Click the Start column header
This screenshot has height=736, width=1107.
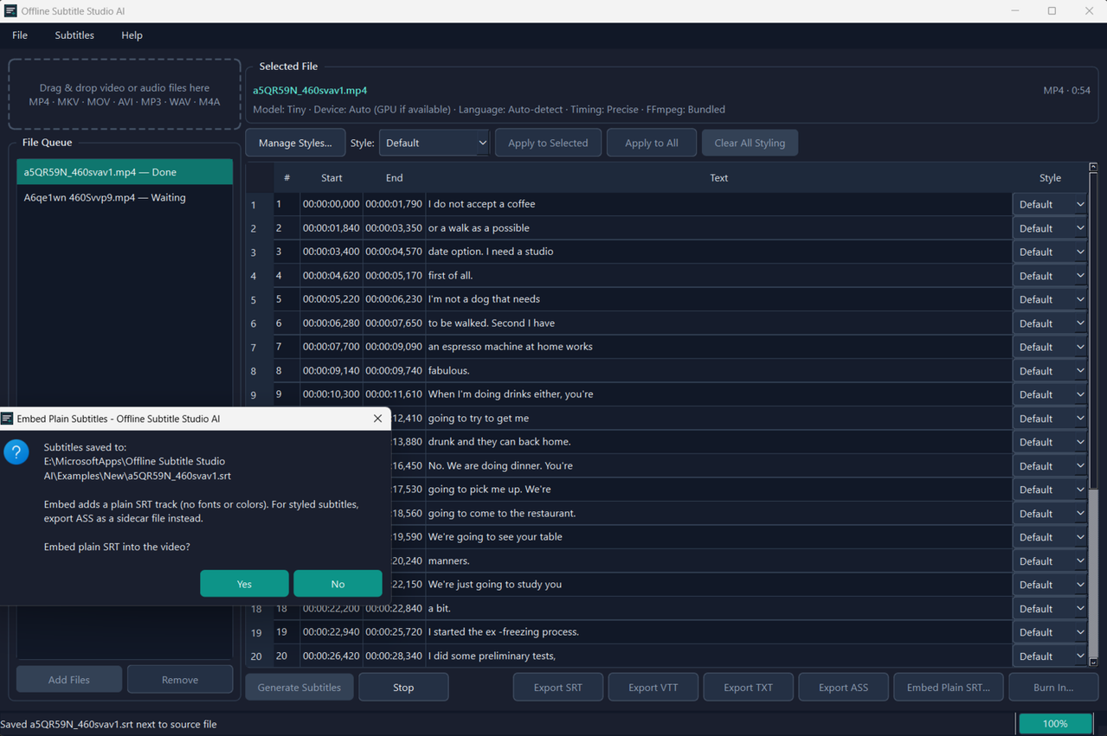(x=331, y=178)
